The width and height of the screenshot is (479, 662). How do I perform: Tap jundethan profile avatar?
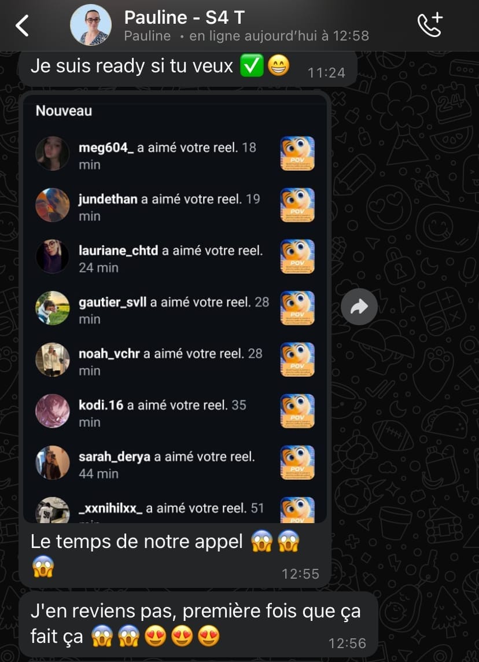coord(52,205)
